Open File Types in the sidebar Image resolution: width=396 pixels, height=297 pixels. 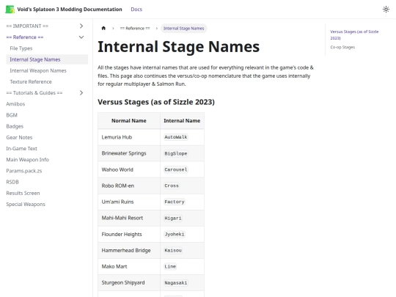pos(21,48)
